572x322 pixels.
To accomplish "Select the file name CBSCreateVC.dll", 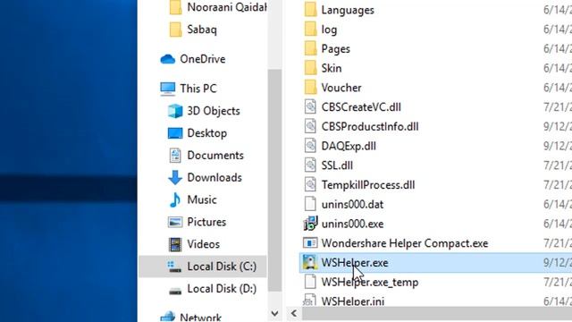I will 361,107.
